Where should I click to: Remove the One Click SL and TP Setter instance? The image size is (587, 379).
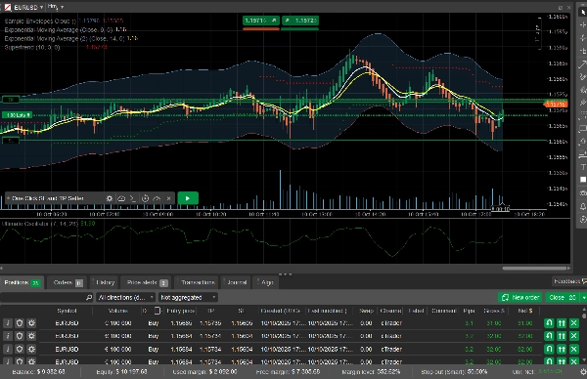pos(169,198)
